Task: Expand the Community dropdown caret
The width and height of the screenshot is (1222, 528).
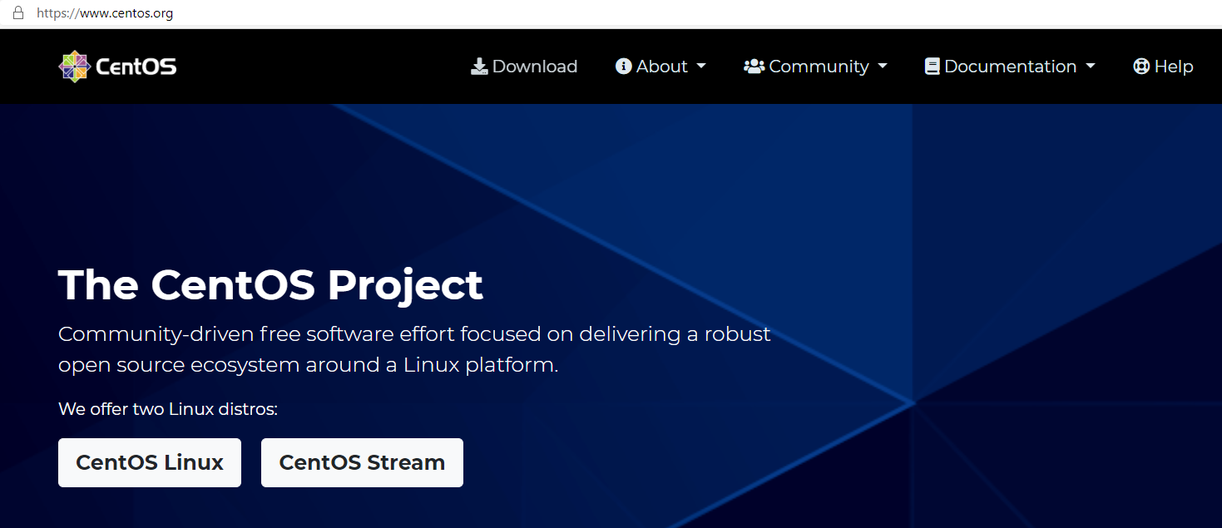Action: [883, 67]
